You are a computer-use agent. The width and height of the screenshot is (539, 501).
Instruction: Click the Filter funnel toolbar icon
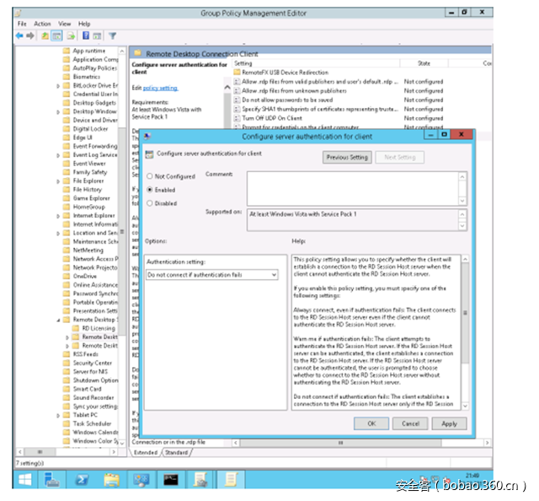click(112, 36)
